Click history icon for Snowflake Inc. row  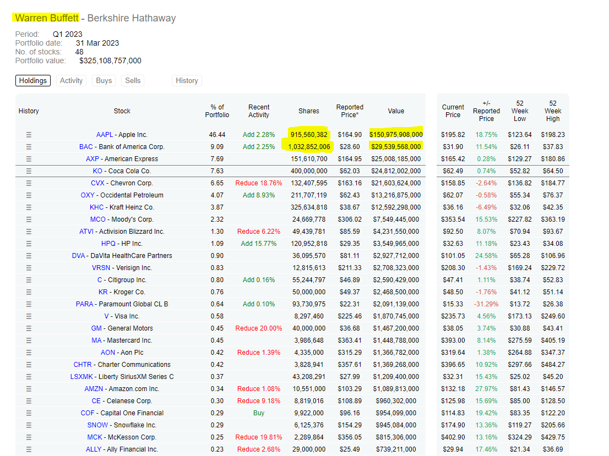click(x=29, y=425)
